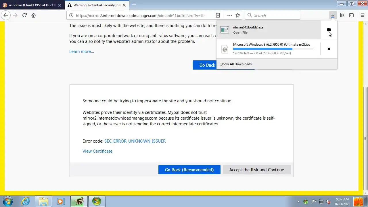The image size is (368, 207).
Task: Switch to Mypal raccoon browser taskbar icon
Action: (79, 201)
